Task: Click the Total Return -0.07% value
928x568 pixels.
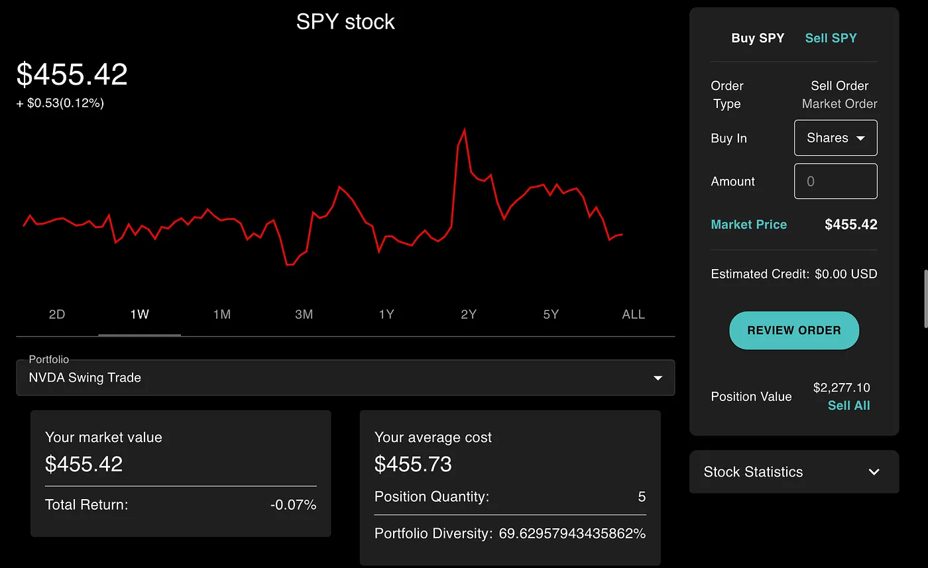Action: click(x=293, y=505)
